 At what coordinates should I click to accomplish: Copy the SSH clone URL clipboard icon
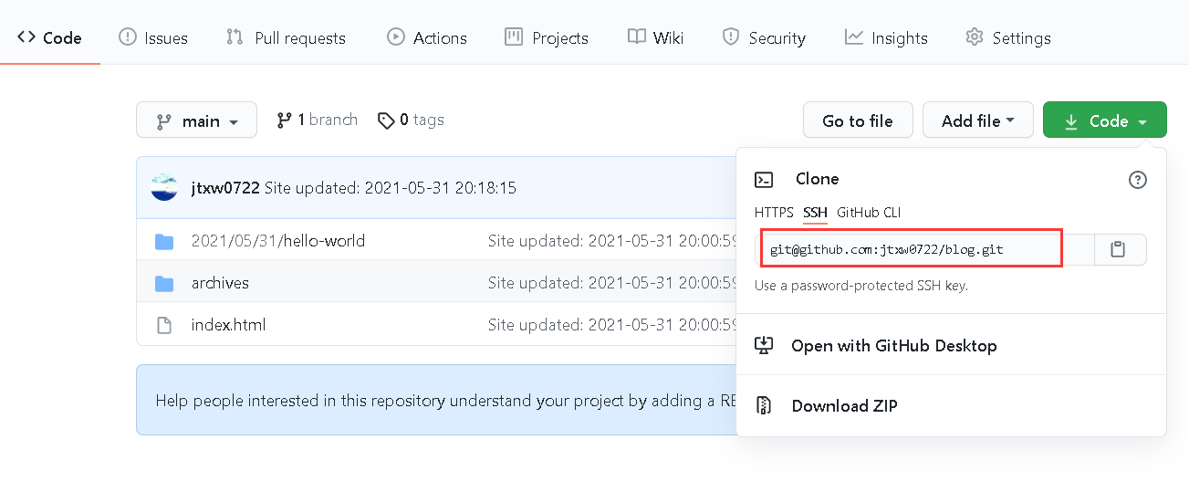click(x=1118, y=249)
